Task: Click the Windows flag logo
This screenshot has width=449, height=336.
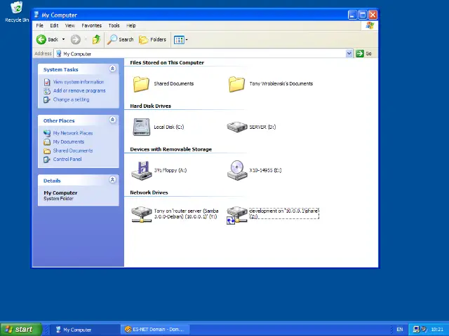Action: (370, 25)
